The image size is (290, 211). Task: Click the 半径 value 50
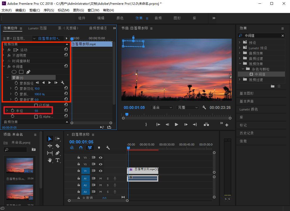click(36, 111)
